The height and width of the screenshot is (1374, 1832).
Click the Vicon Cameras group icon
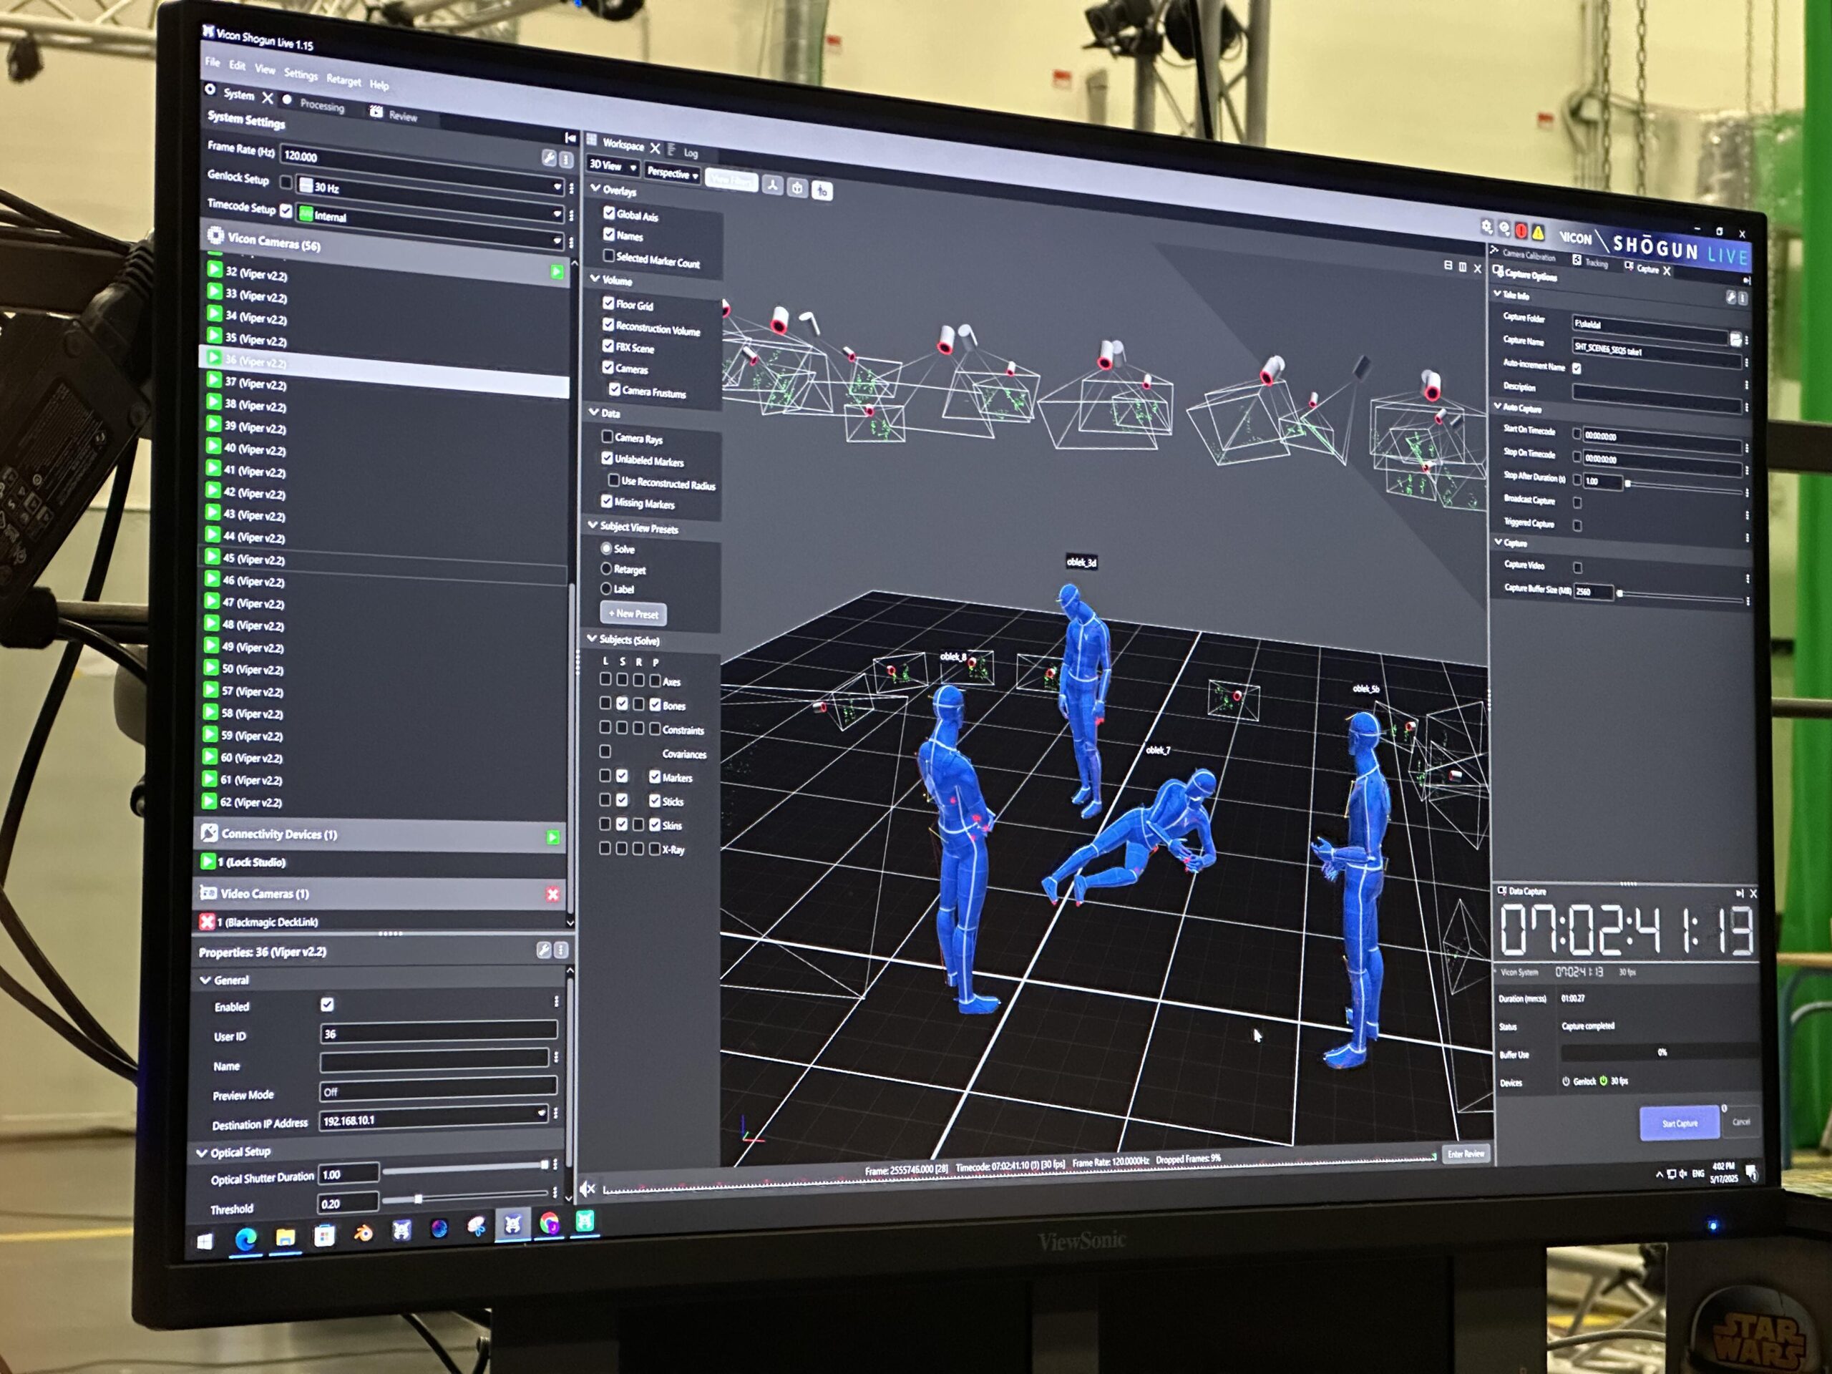tap(215, 236)
